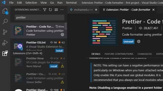Open manage gear for Prettier list item
Image resolution: width=163 pixels, height=91 pixels.
(x=62, y=35)
